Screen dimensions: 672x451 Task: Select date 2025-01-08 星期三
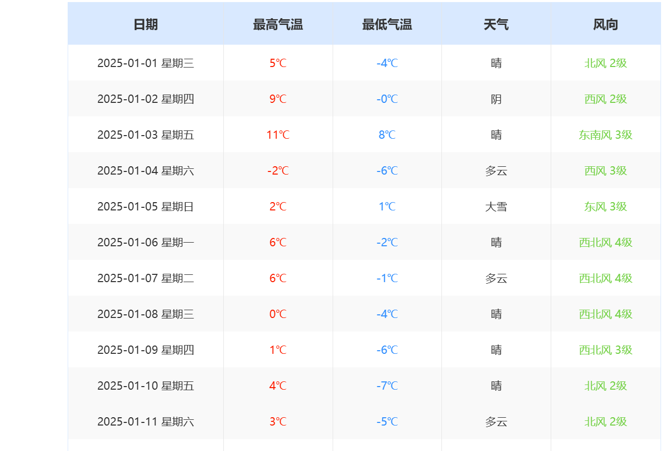(146, 314)
